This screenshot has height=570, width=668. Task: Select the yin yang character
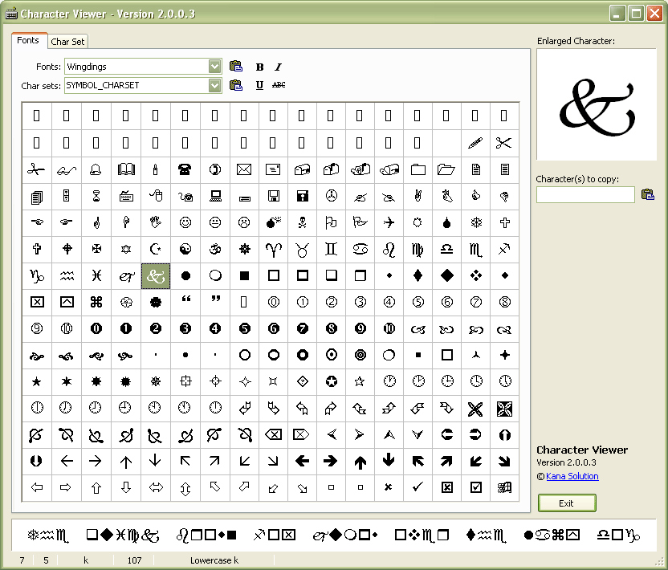coord(185,250)
